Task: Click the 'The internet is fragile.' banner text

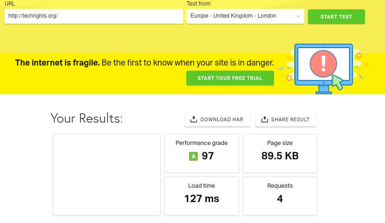Action: point(58,63)
